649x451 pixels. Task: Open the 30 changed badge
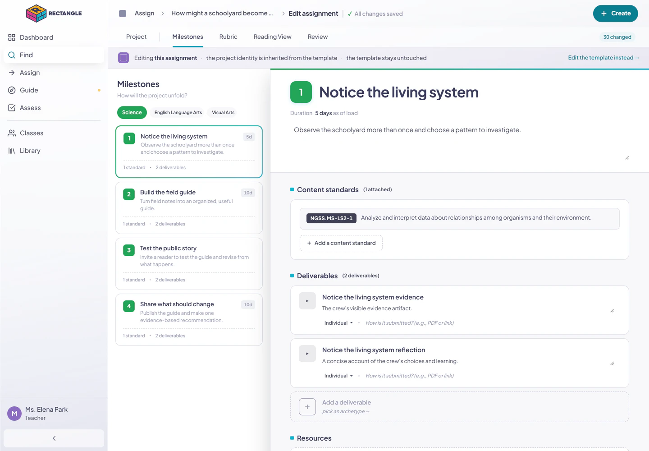click(x=617, y=37)
